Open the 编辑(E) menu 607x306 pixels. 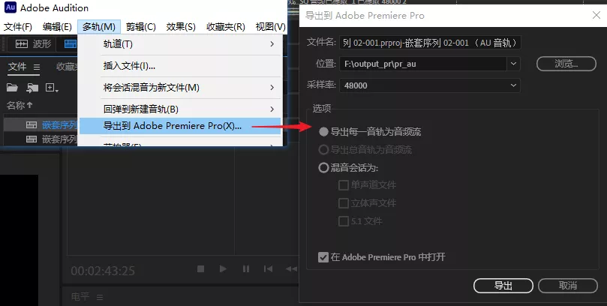click(x=57, y=27)
